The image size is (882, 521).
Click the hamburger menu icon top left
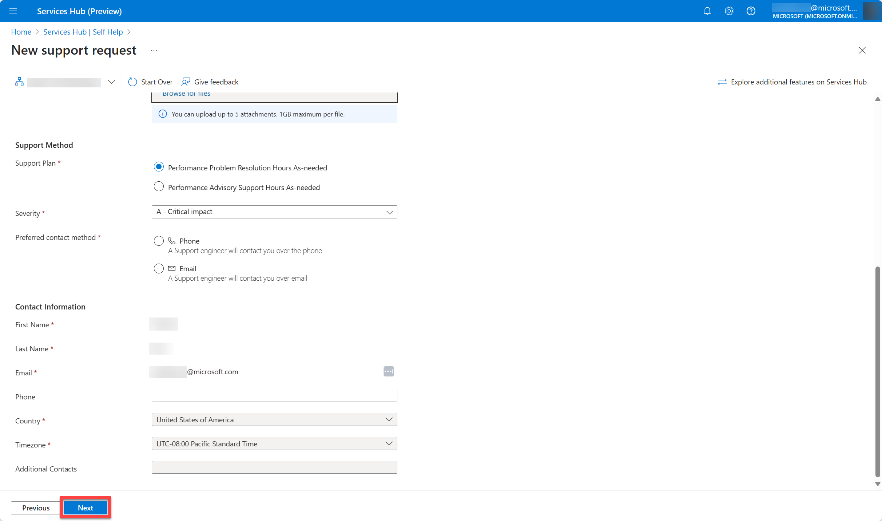pyautogui.click(x=13, y=11)
